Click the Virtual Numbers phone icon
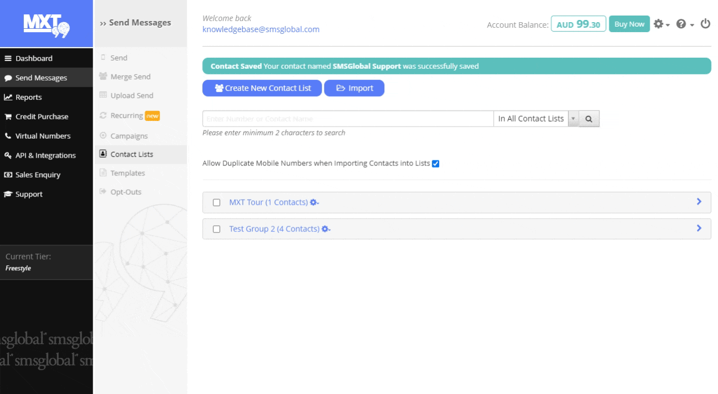The width and height of the screenshot is (718, 394). 8,136
